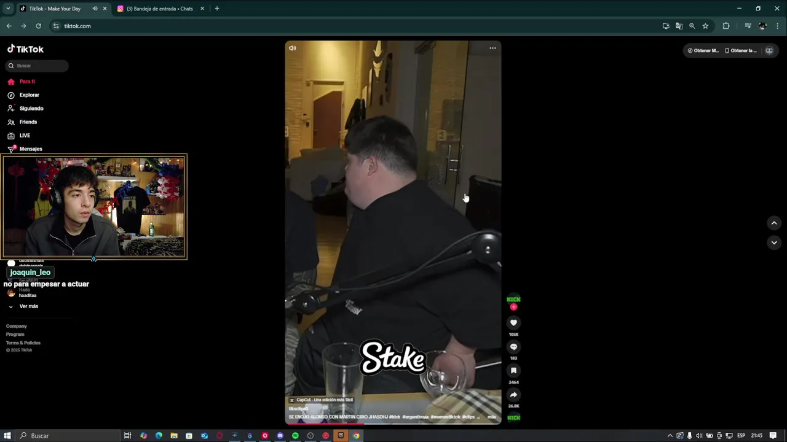Open the Company footer link
The height and width of the screenshot is (442, 787).
[17, 326]
